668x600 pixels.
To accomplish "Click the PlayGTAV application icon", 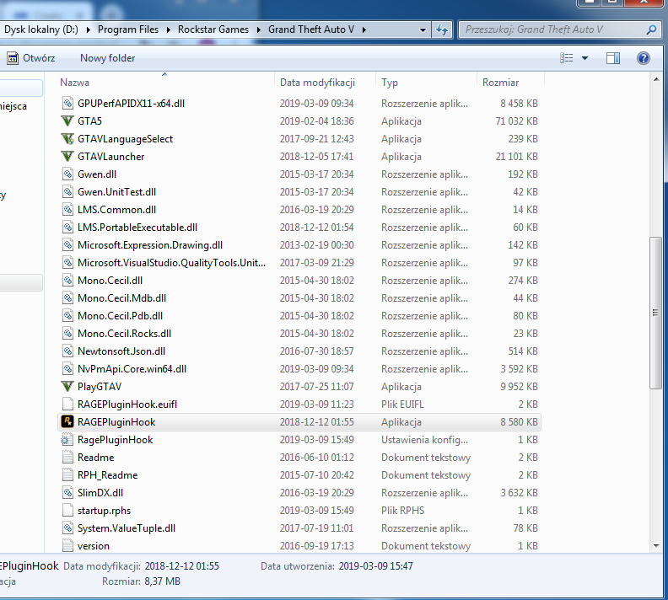I will pyautogui.click(x=67, y=387).
